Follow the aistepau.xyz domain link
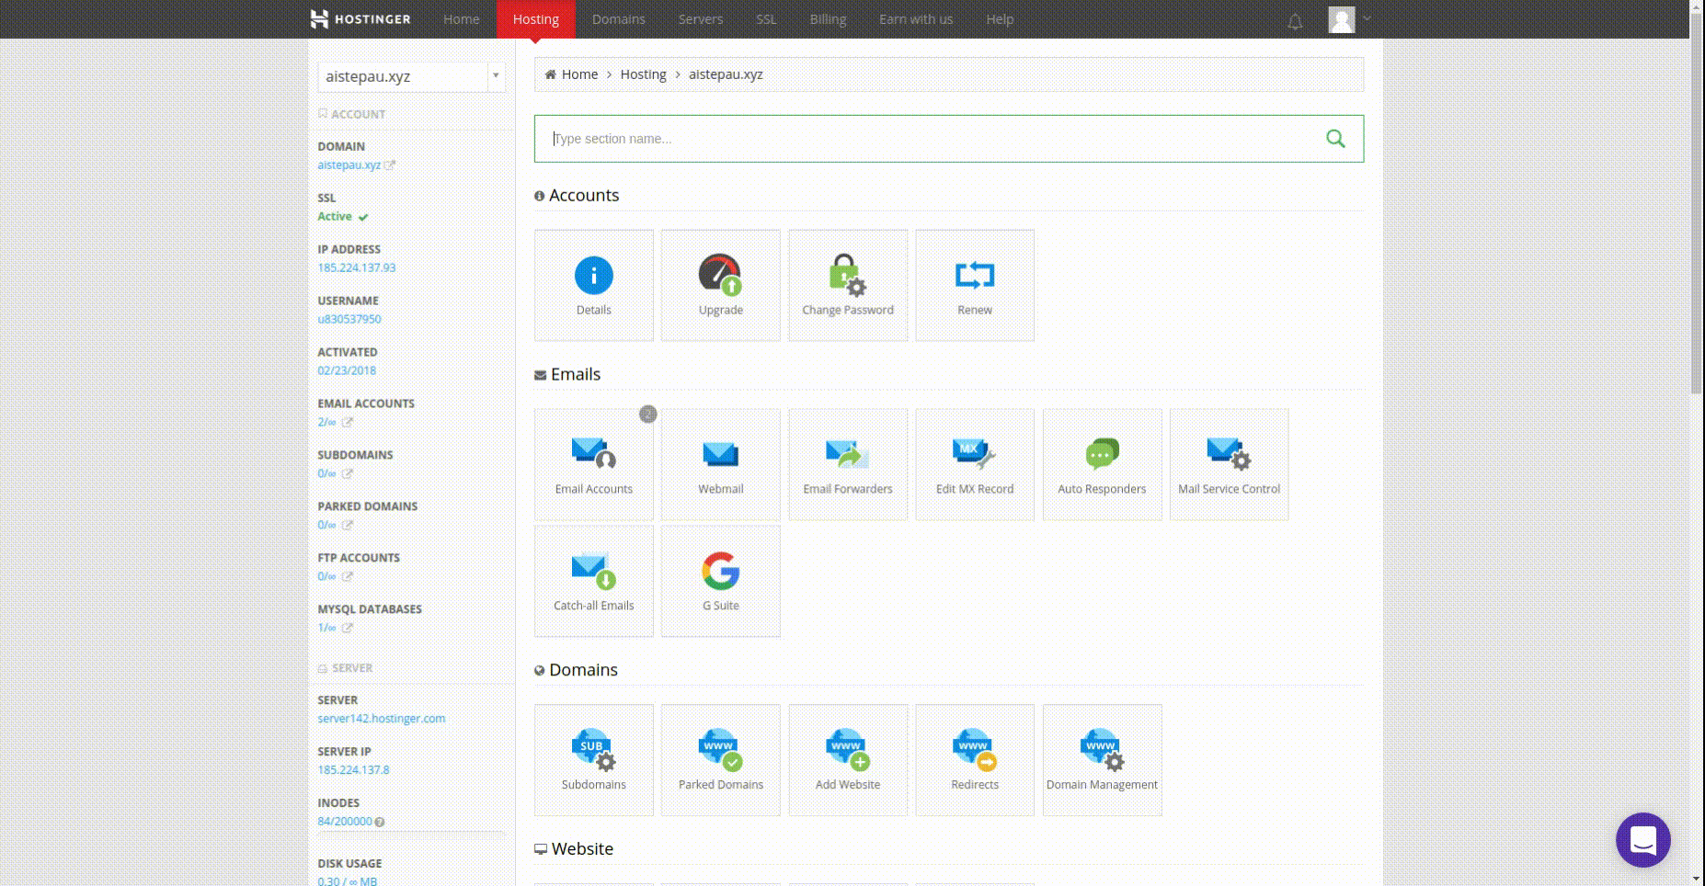The width and height of the screenshot is (1705, 886). coord(349,165)
